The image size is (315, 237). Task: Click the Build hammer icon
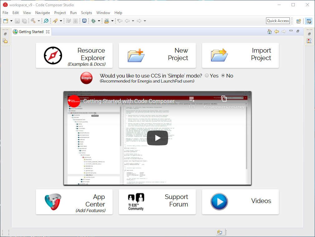[33, 21]
